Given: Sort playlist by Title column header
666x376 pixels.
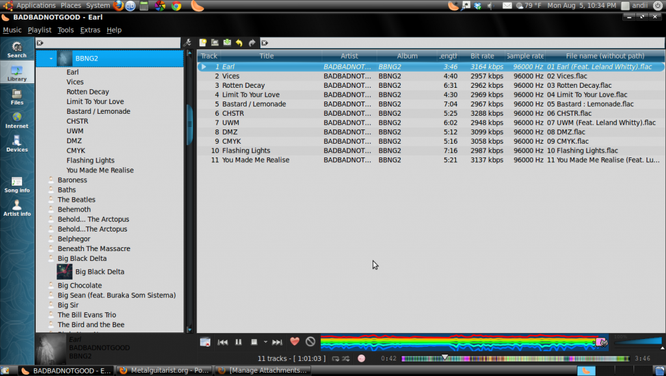Looking at the screenshot, I should pos(267,56).
